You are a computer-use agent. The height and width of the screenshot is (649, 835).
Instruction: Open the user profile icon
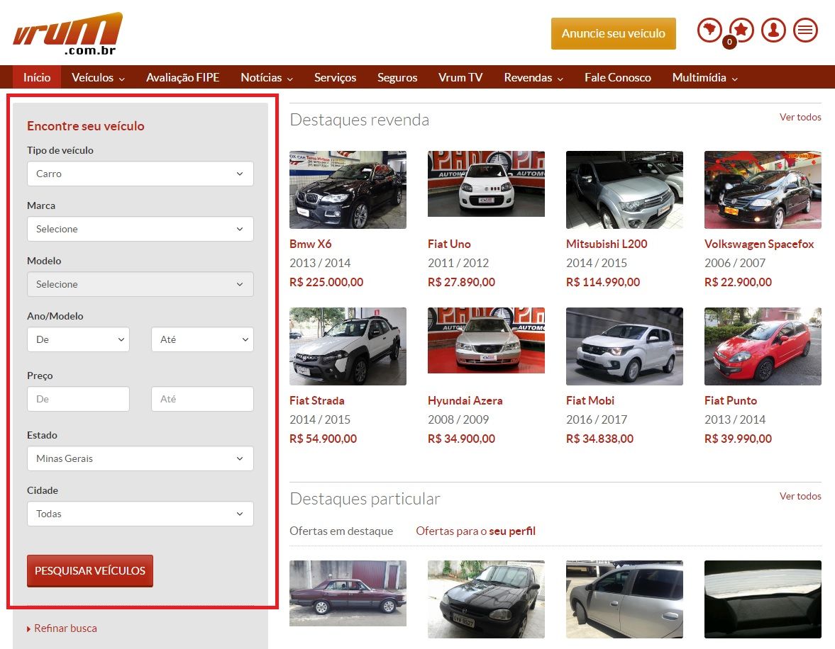[x=773, y=30]
